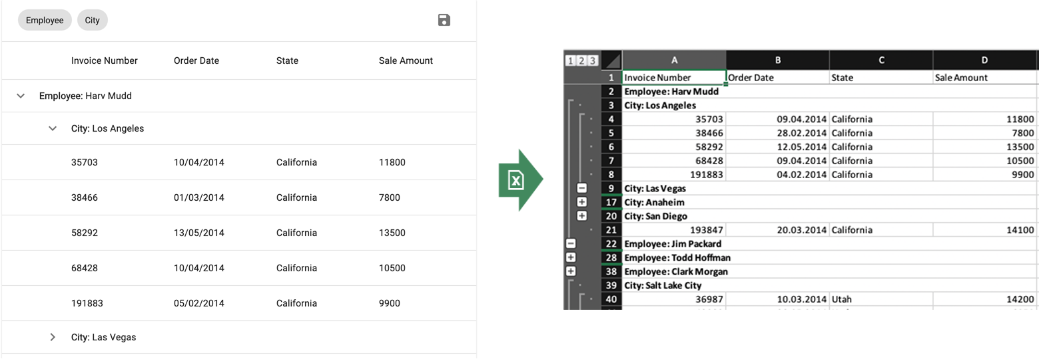Click sale amount 7800 in the grid
The image size is (1039, 359).
coord(390,197)
